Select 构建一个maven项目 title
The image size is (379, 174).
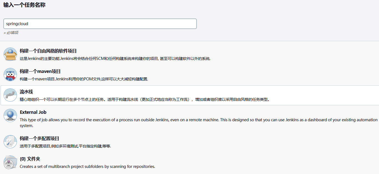click(x=40, y=72)
